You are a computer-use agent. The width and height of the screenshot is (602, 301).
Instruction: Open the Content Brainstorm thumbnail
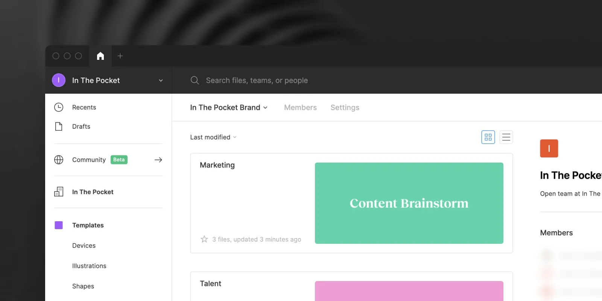[x=409, y=203]
